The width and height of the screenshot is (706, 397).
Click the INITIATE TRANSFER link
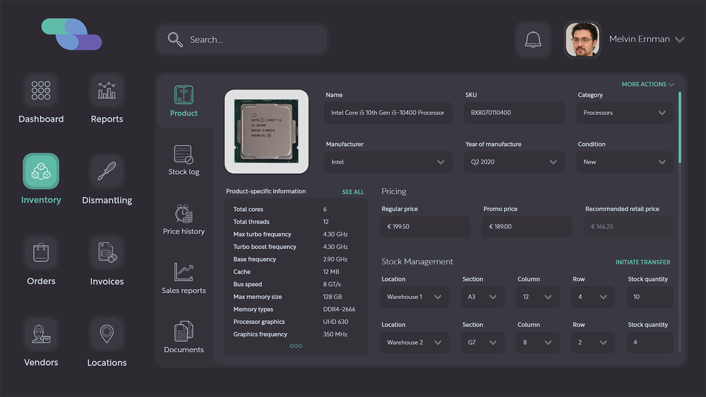tap(643, 262)
